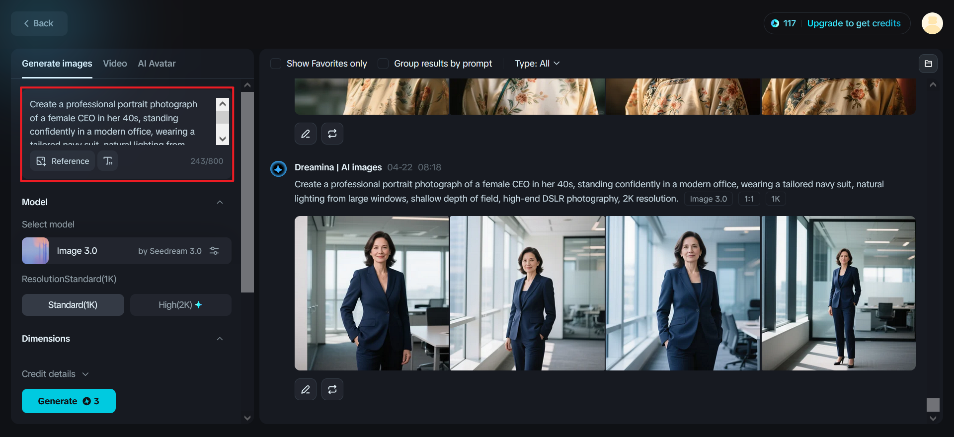
Task: Click the results scrollbar thumb
Action: [x=933, y=405]
